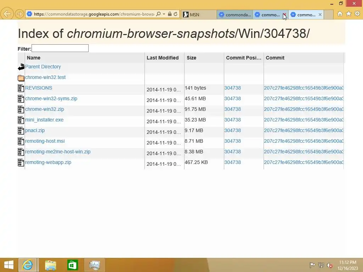Screen dimensions: 363x272
Task: Click the remoting-webapp.zip file icon
Action: click(21, 163)
